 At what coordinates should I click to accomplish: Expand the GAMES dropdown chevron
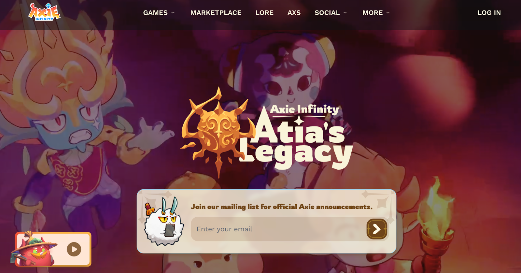click(173, 13)
